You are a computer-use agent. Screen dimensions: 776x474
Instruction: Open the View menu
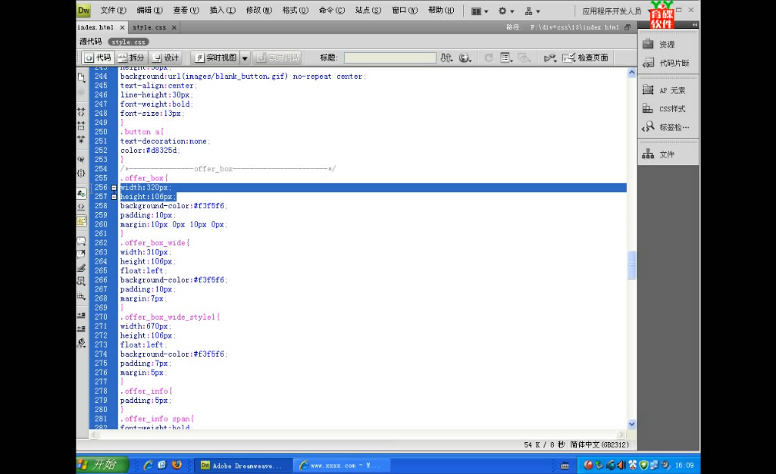point(186,11)
